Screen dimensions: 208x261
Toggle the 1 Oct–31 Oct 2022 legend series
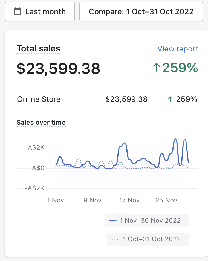point(148,239)
